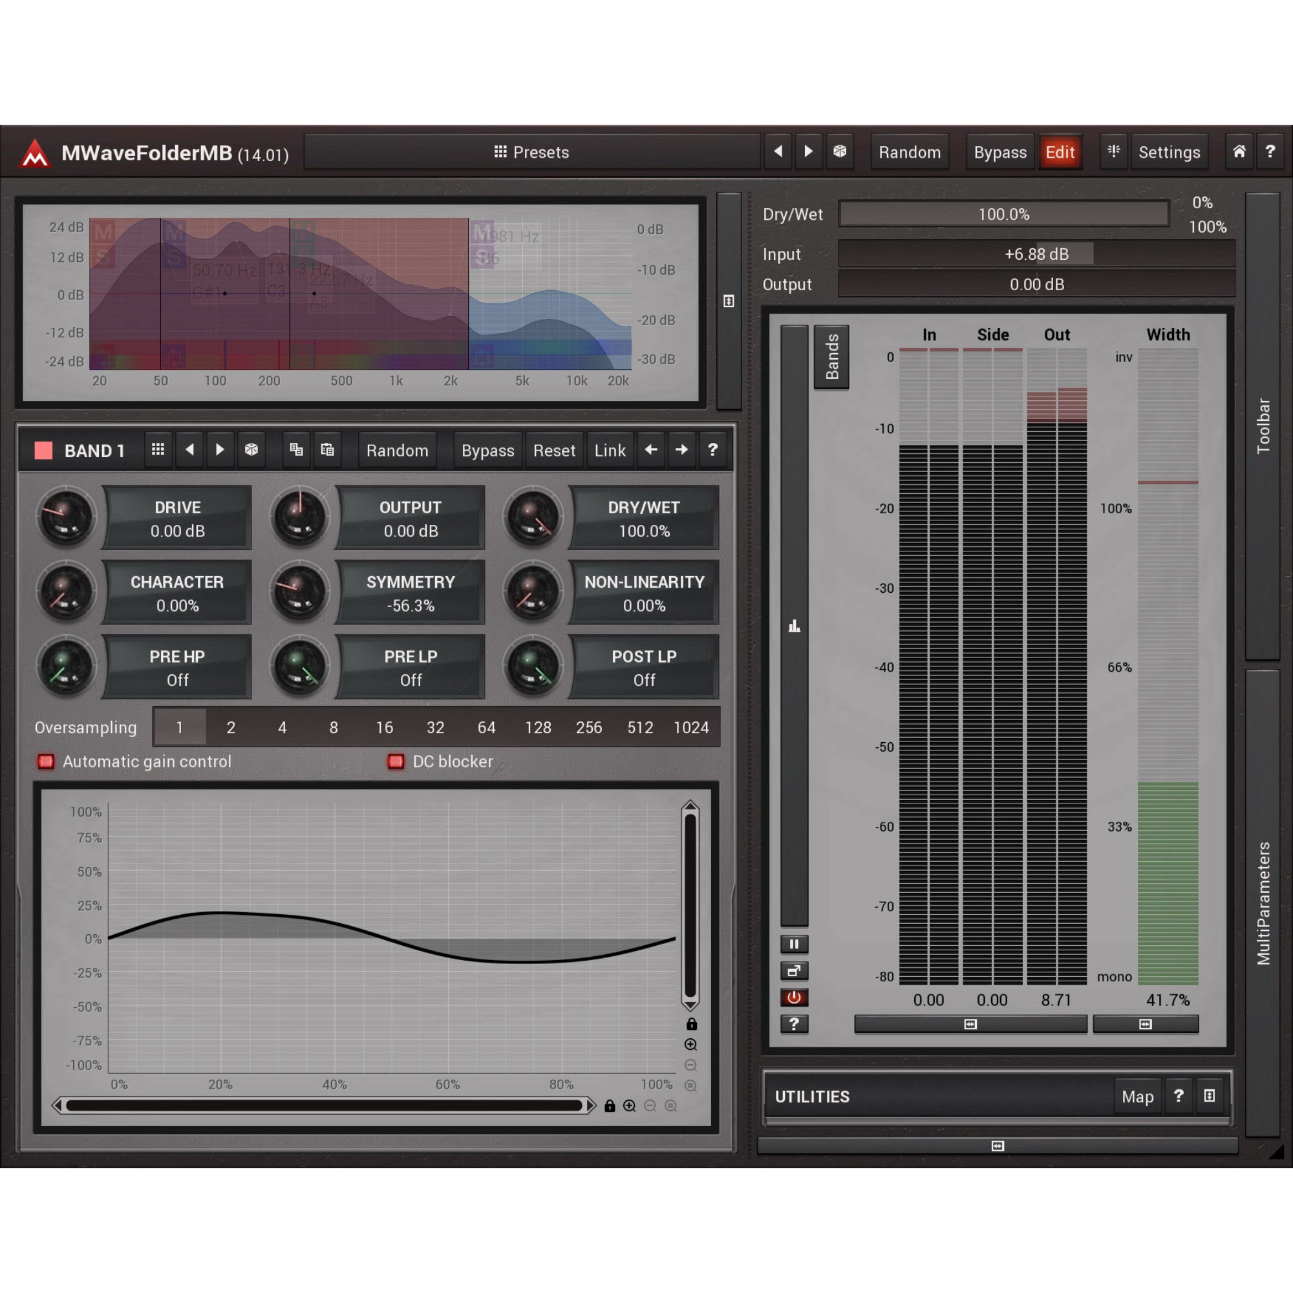The width and height of the screenshot is (1293, 1293).
Task: Open the Presets dropdown bar
Action: pos(532,152)
